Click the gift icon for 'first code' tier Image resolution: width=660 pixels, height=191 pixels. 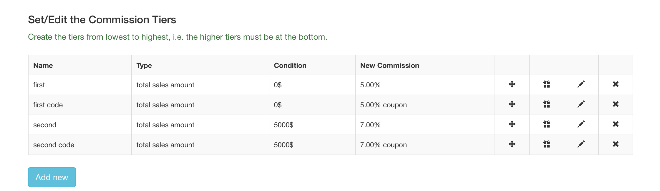[x=546, y=104]
